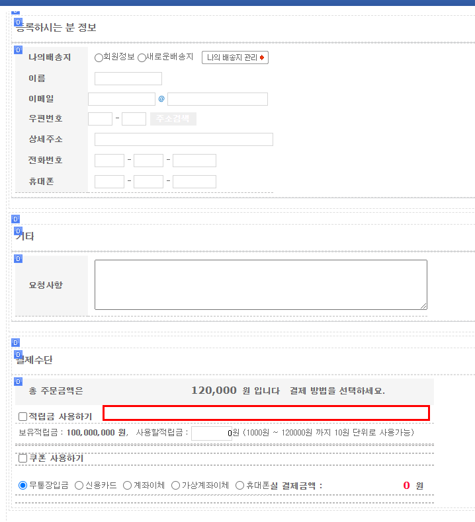Pick the 가상계좌이체 payment radio
The image size is (475, 522).
point(176,486)
